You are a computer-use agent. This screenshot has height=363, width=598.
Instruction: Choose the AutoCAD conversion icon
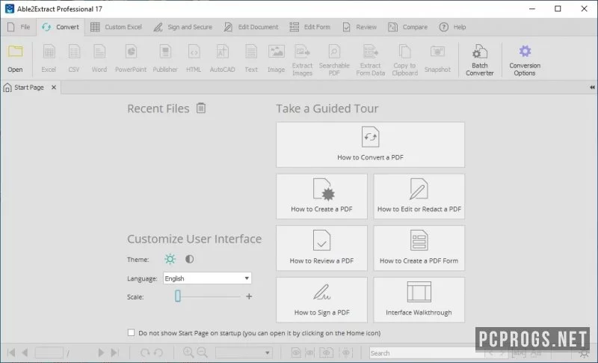[222, 52]
